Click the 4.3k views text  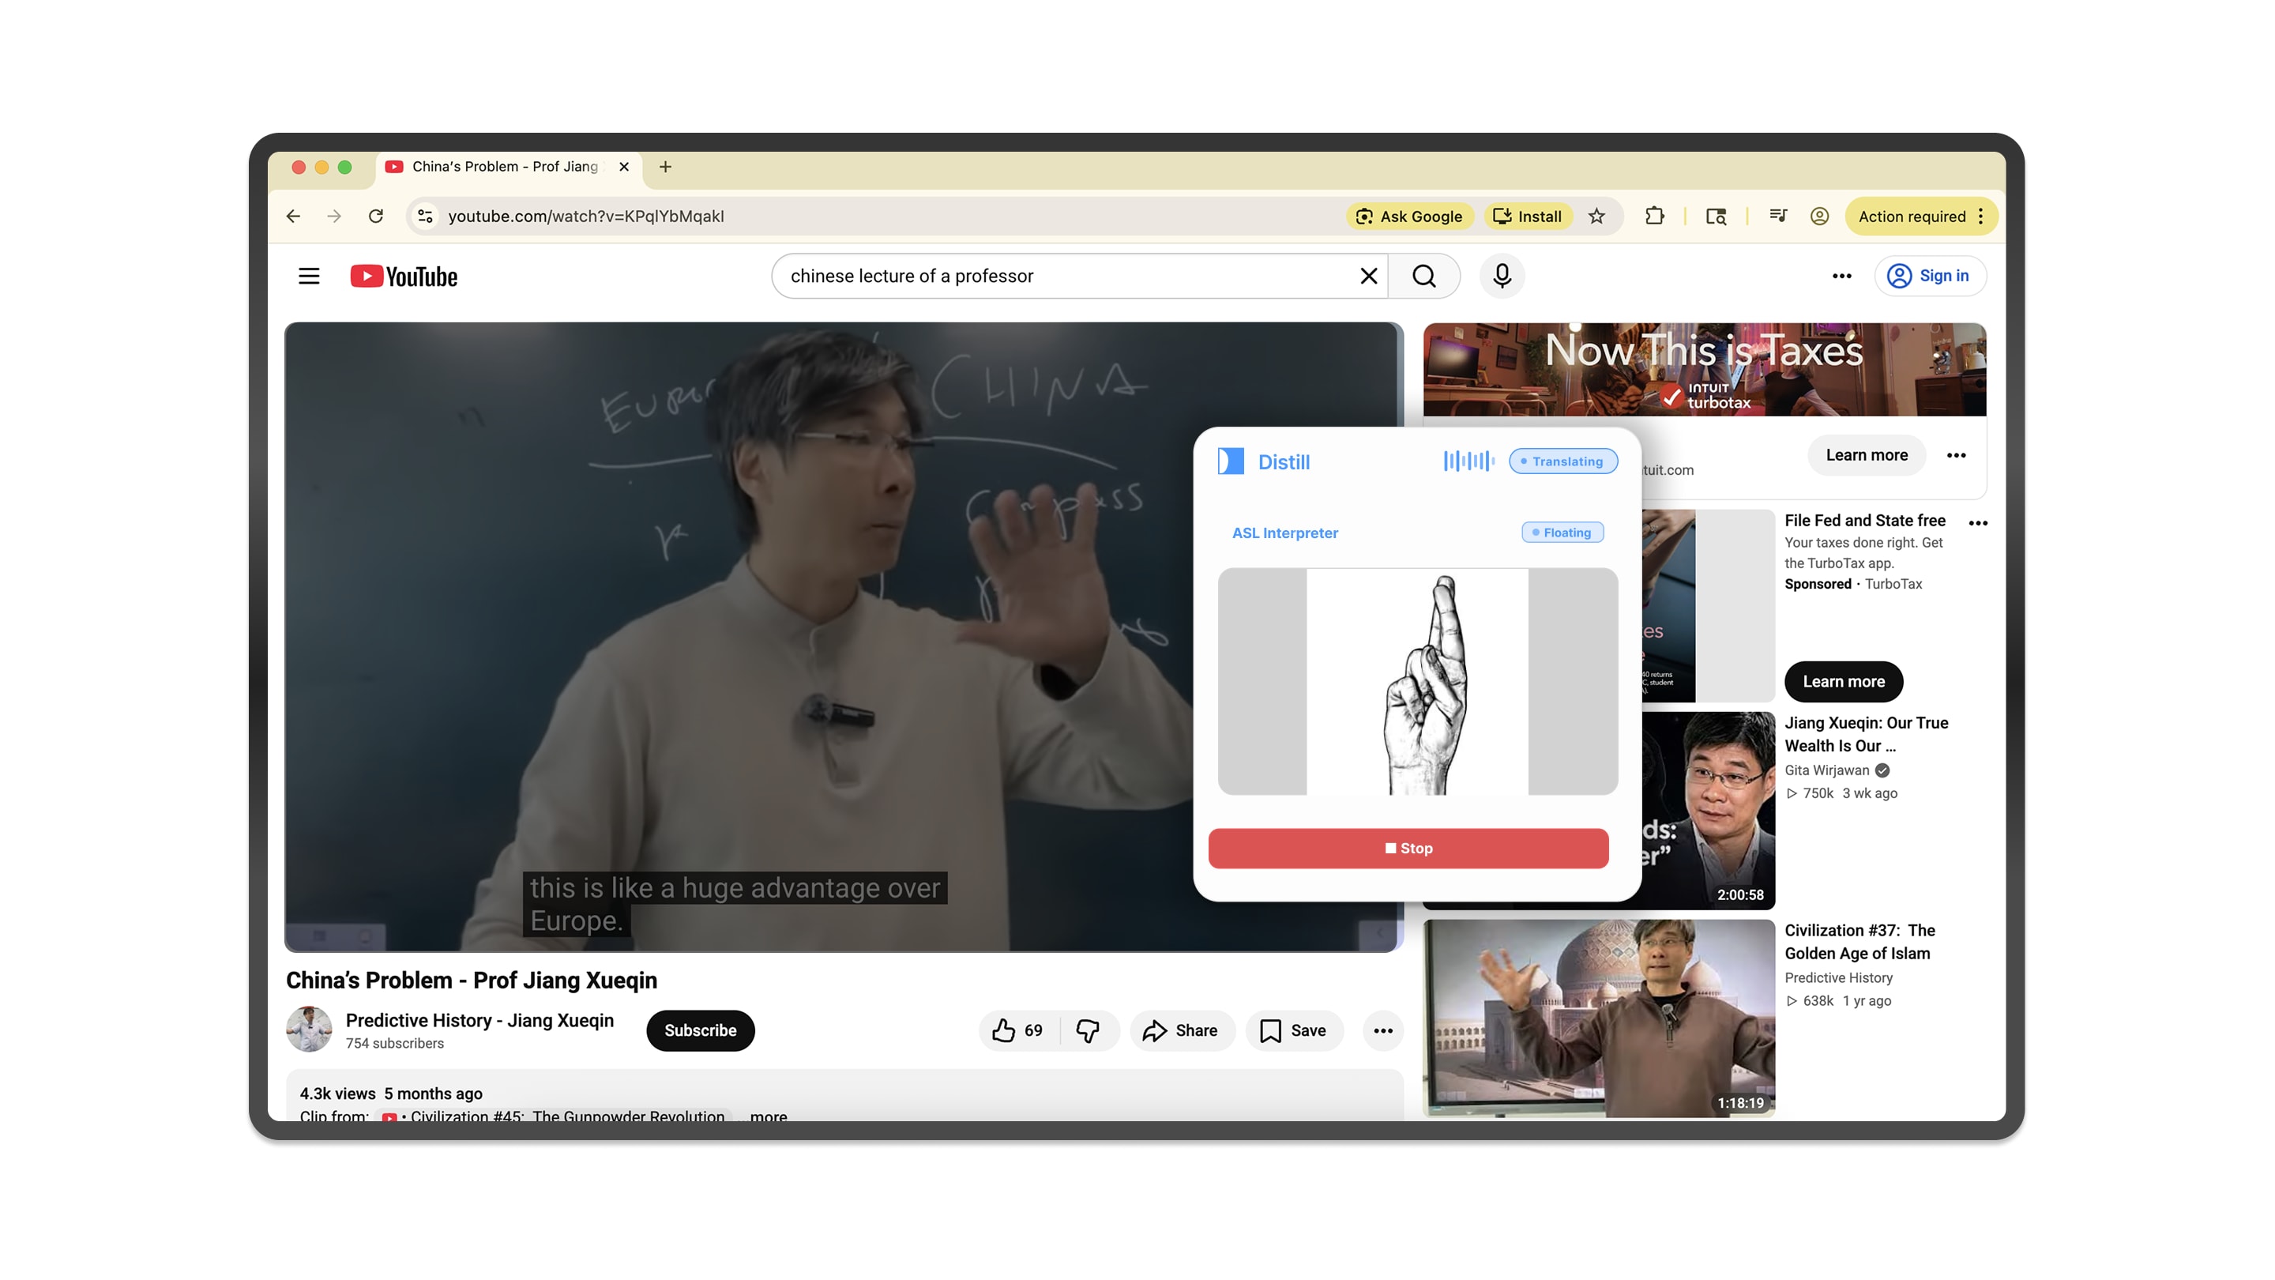tap(337, 1094)
